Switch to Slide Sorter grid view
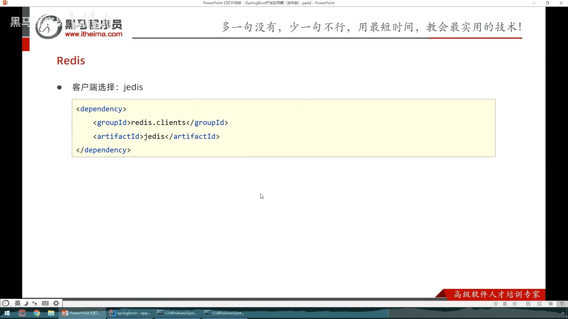 [540, 304]
